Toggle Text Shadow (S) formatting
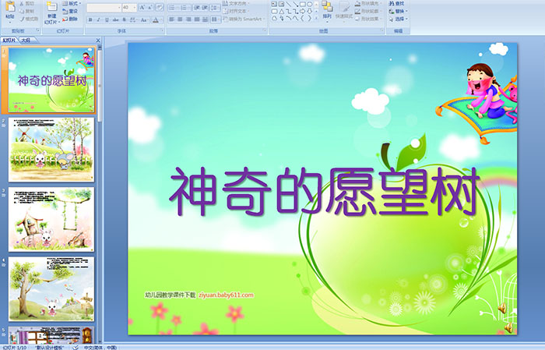The height and width of the screenshot is (350, 545). pos(124,19)
